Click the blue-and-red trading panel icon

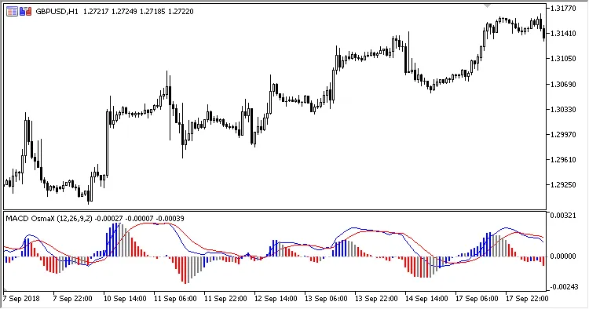point(26,12)
